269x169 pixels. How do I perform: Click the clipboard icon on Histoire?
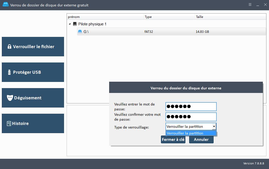click(x=9, y=123)
